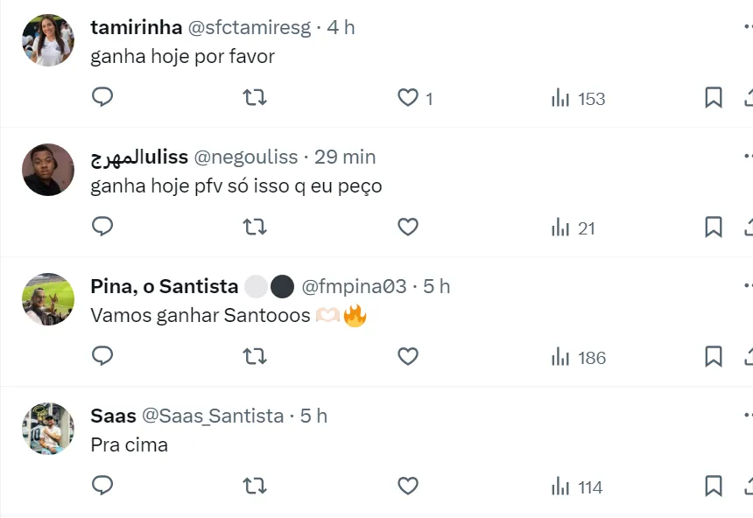Reply to Pina, o Santista's tweet

coord(102,357)
